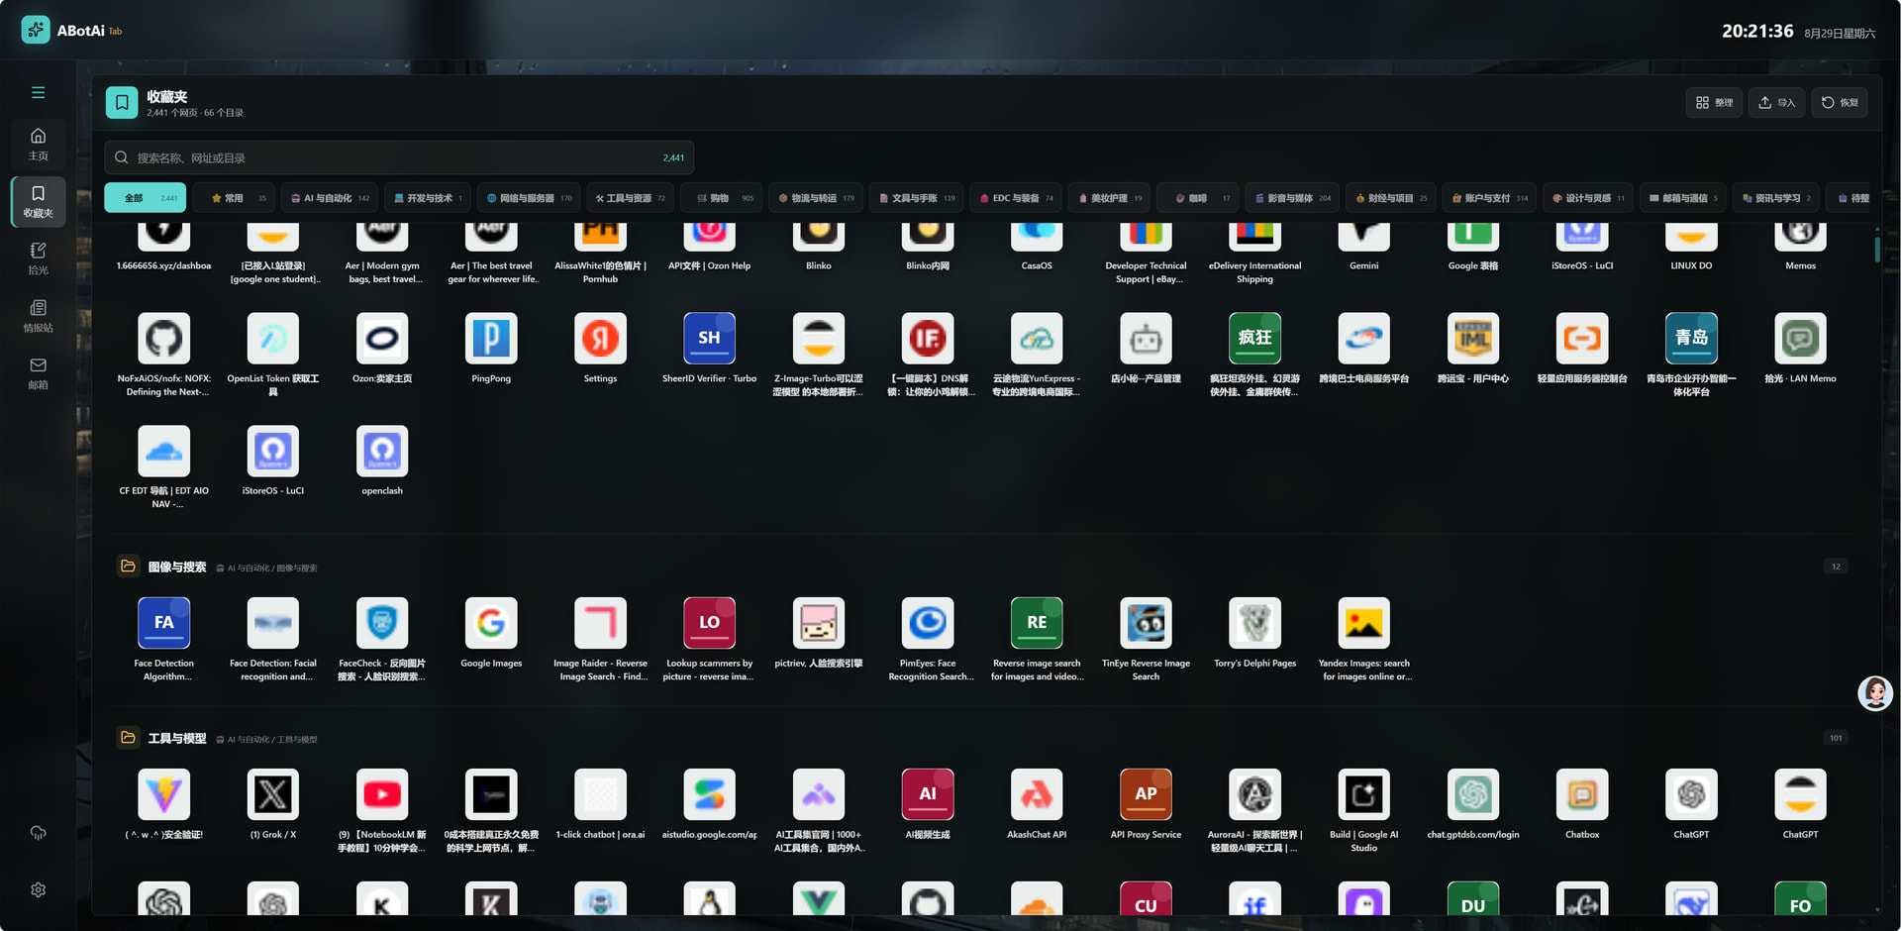
Task: Click the 恢复 restore button
Action: click(x=1840, y=102)
